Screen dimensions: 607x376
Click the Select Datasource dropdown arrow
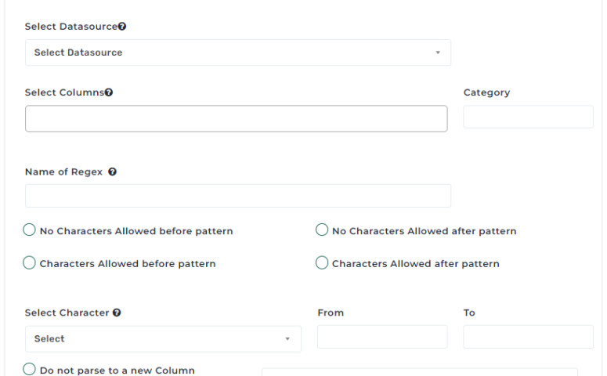[438, 52]
